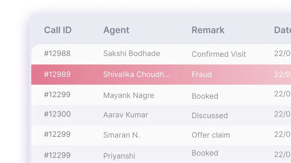Select call ID #12988

(57, 53)
